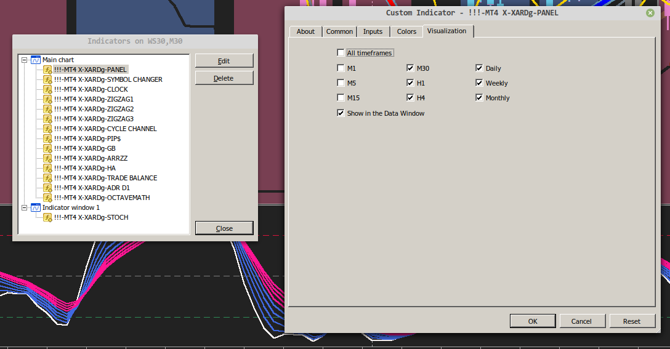
Task: Click the icon beside X-XARDg-HA
Action: [x=47, y=168]
